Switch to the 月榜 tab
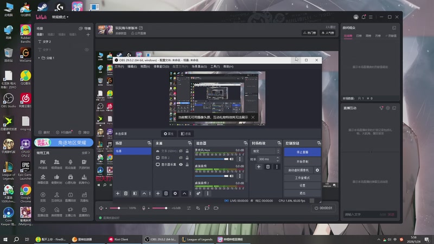 pyautogui.click(x=378, y=36)
